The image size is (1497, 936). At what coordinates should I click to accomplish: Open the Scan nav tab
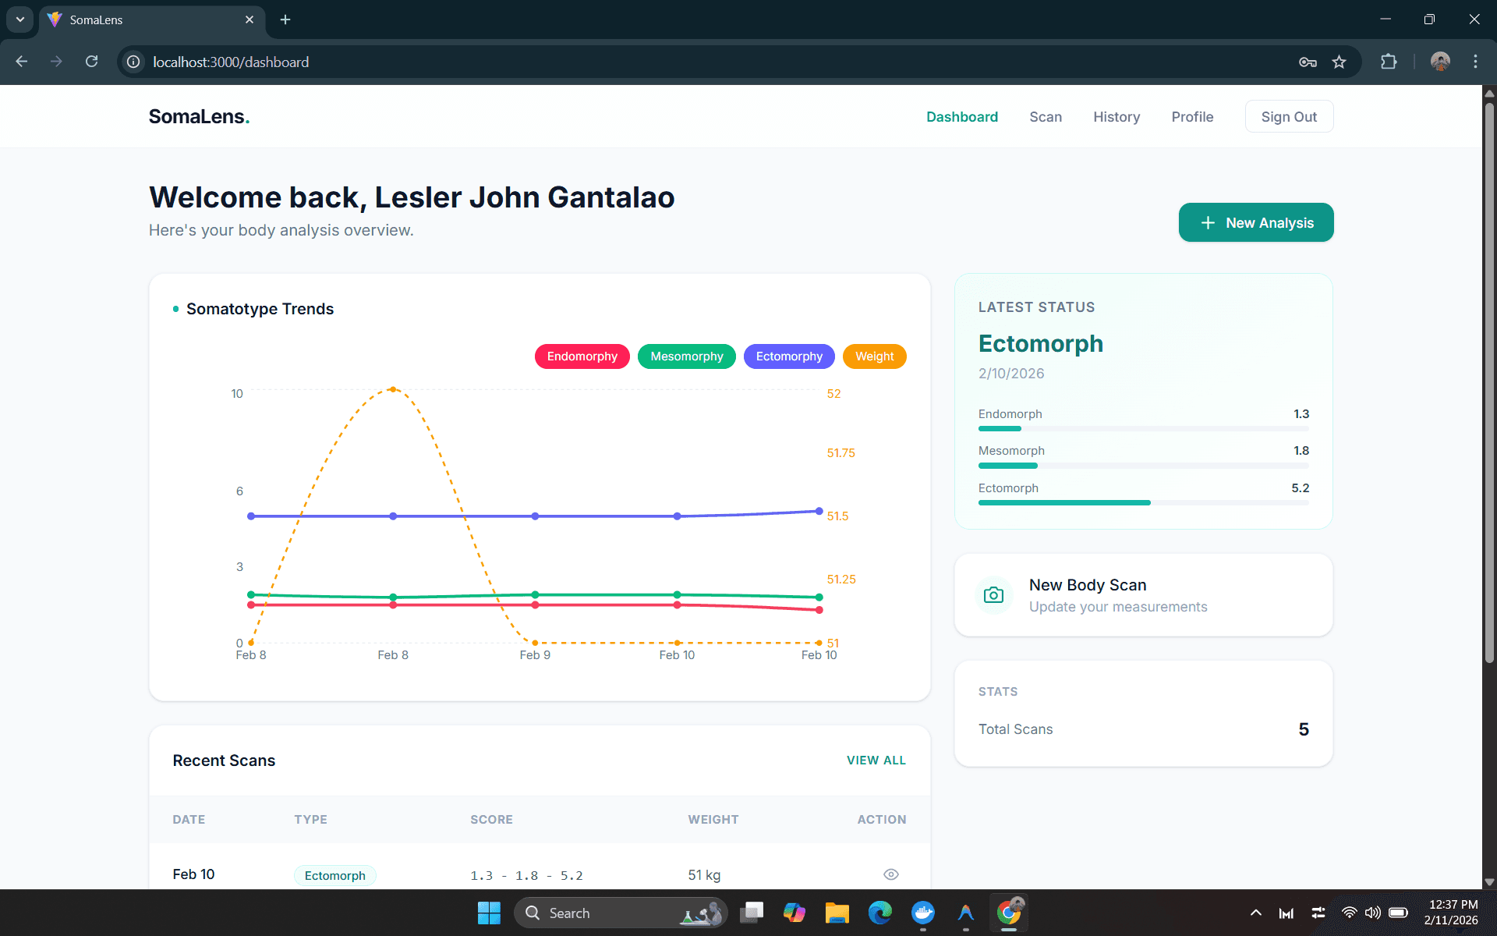[1045, 117]
